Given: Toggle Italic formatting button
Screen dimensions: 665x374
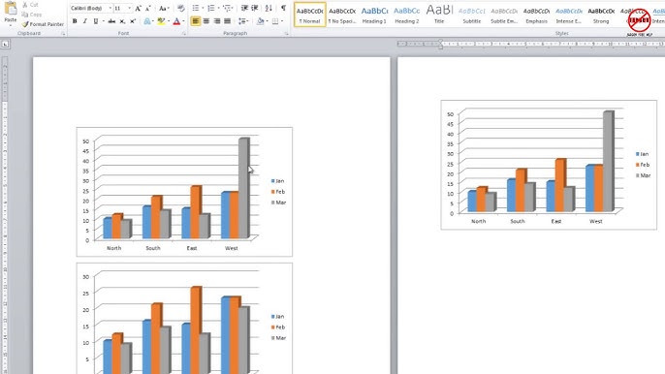Looking at the screenshot, I should tap(85, 20).
